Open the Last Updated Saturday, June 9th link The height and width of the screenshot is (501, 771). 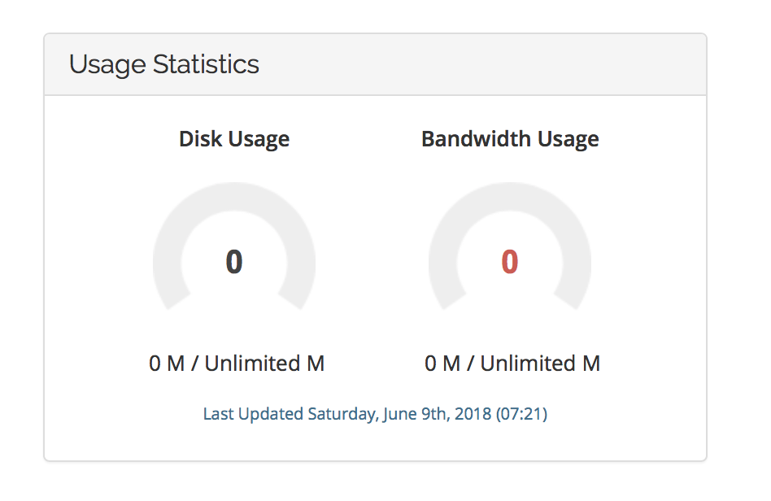(374, 414)
